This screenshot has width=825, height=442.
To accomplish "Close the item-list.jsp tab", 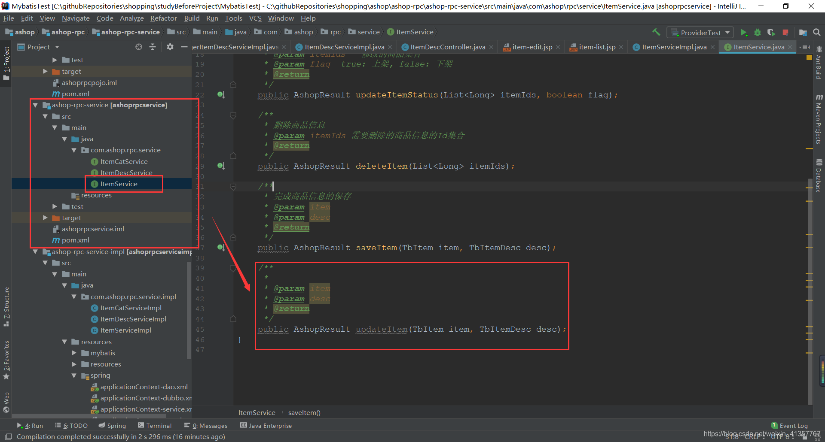I will [621, 47].
